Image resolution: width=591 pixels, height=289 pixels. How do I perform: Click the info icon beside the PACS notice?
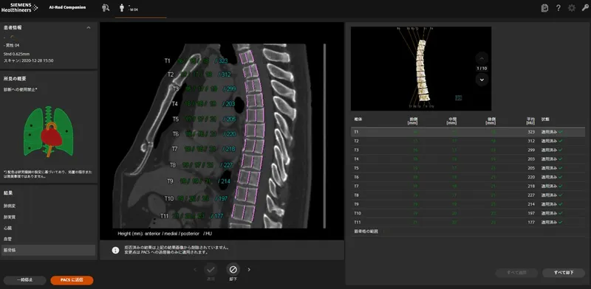[116, 250]
